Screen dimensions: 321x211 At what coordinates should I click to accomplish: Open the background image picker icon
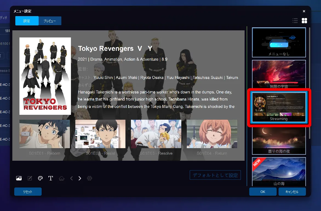(19, 178)
